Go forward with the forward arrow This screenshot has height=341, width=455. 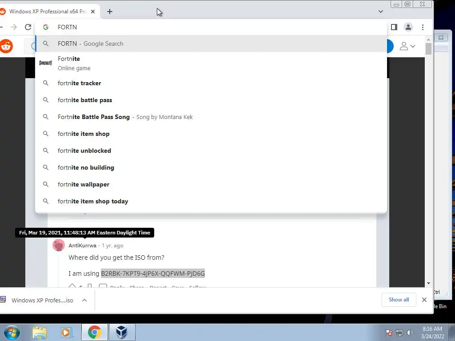[14, 27]
